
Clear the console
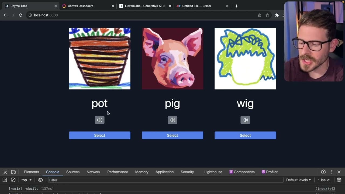(x=13, y=180)
